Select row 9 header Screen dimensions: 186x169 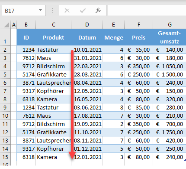(x=5, y=107)
